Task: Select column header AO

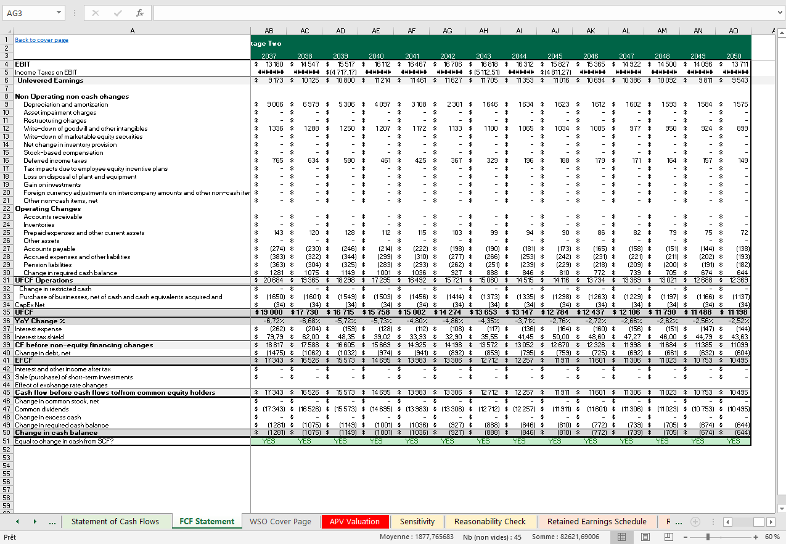Action: (734, 31)
